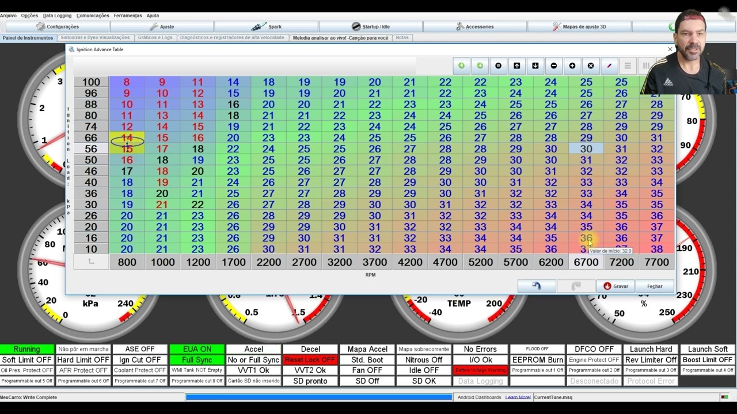Switch to Painel de Instrumentos tab

tap(28, 38)
